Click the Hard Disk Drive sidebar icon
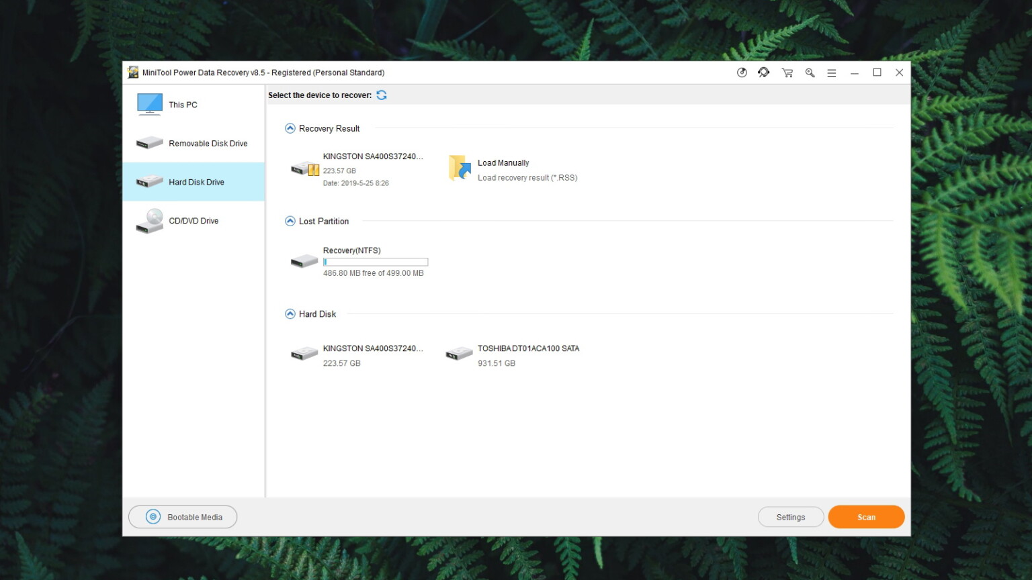This screenshot has width=1032, height=580. point(149,181)
